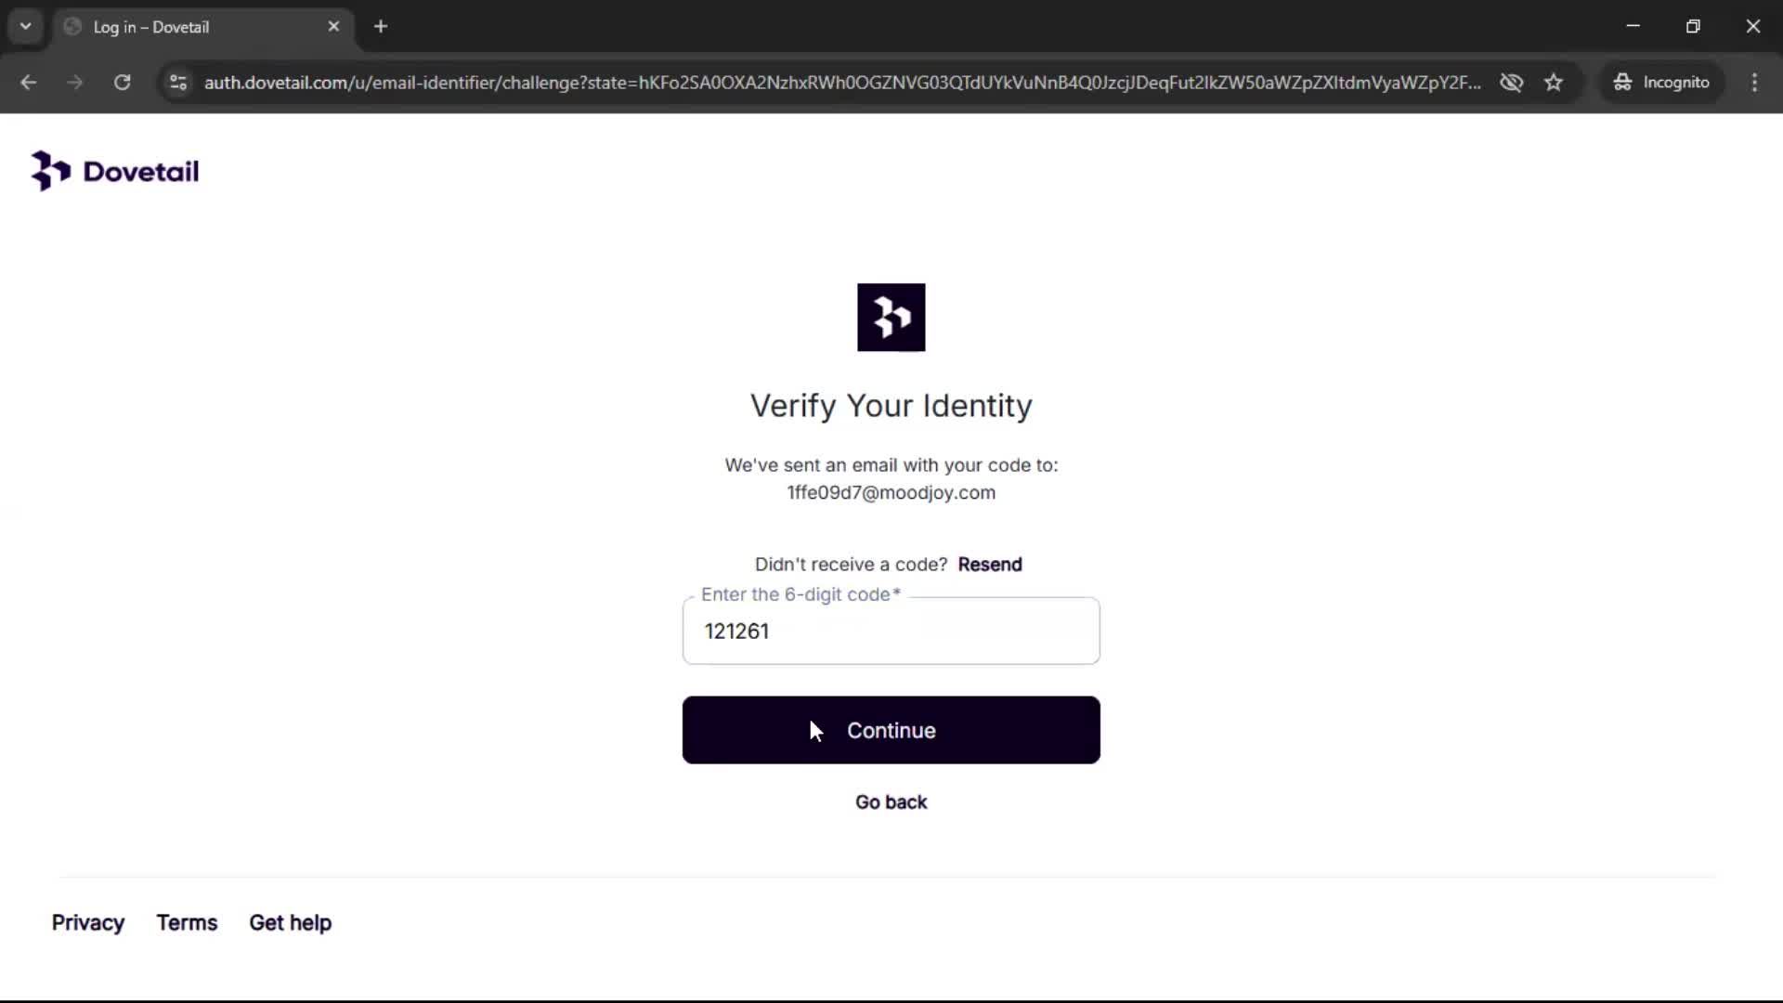Click the Incognito profile button
The height and width of the screenshot is (1003, 1783).
(x=1661, y=83)
